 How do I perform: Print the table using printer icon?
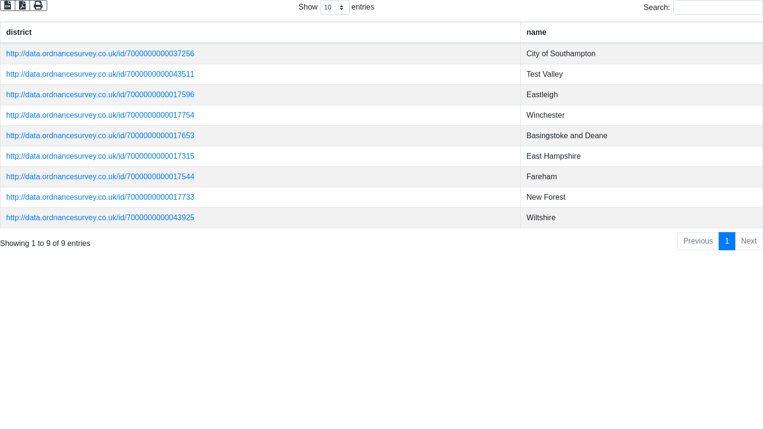(38, 5)
